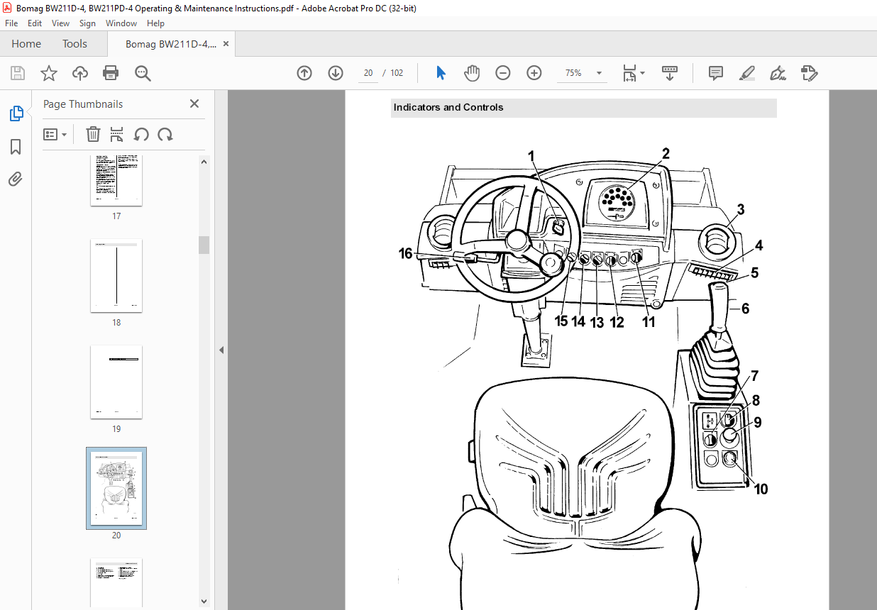
Task: Open the Page Thumbnails sidebar icon
Action: (x=16, y=113)
